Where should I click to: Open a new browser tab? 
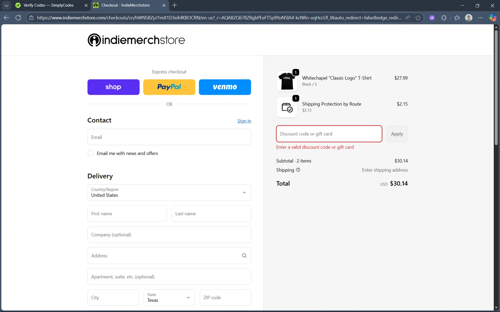tap(175, 5)
